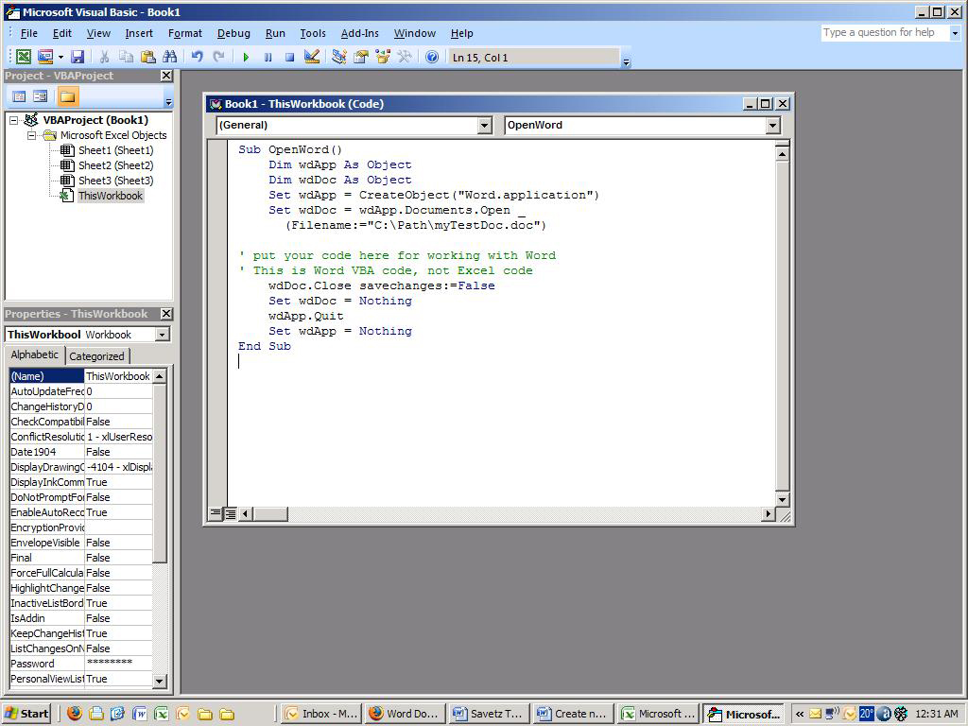The height and width of the screenshot is (726, 968).
Task: Click the Reset (stop) toolbar icon
Action: point(287,57)
